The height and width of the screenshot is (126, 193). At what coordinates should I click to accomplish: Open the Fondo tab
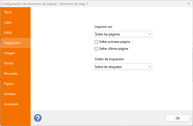(x=9, y=63)
